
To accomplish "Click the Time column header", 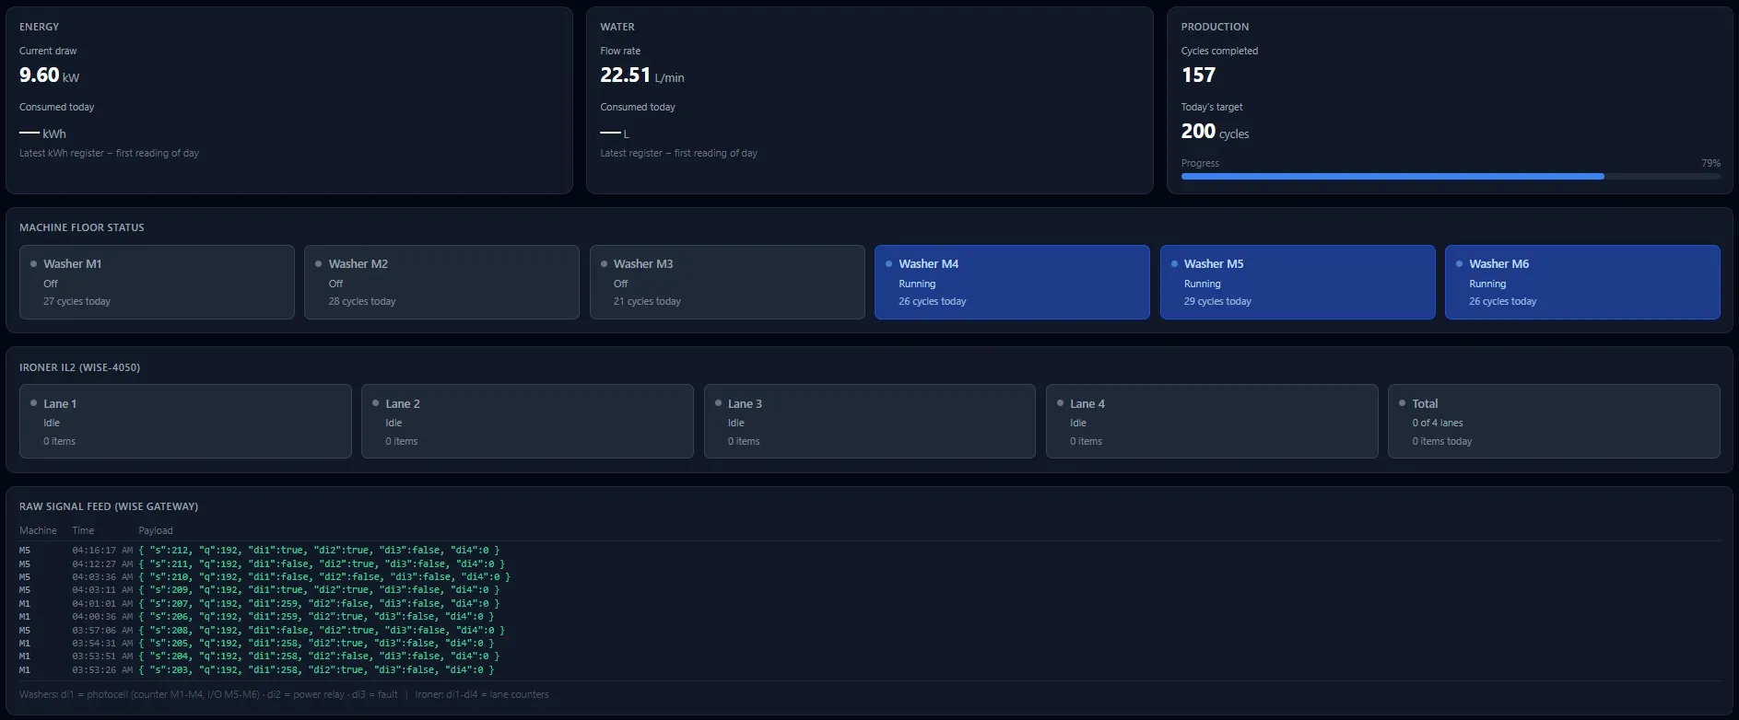I will coord(83,531).
